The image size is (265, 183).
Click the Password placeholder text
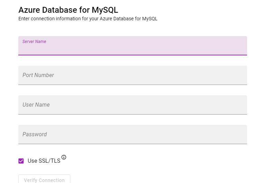coord(35,134)
